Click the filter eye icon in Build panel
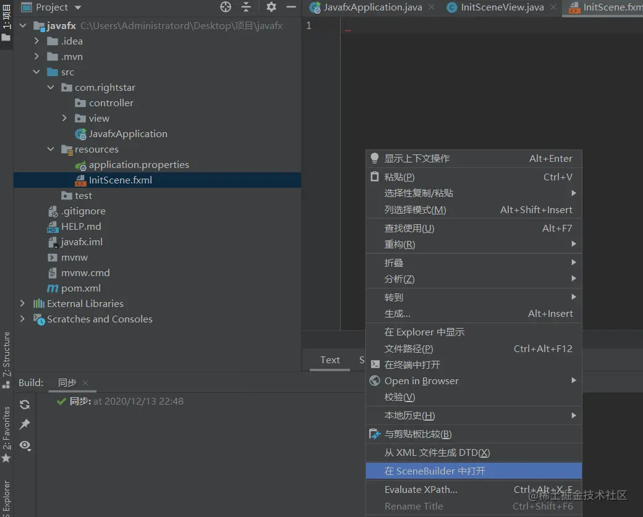Screen dimensions: 643x517 (25, 445)
